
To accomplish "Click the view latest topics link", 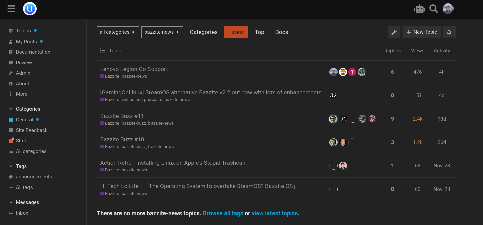I will point(275,213).
